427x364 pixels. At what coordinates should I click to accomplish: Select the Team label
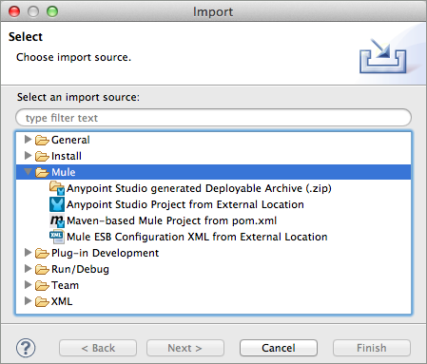pos(65,285)
